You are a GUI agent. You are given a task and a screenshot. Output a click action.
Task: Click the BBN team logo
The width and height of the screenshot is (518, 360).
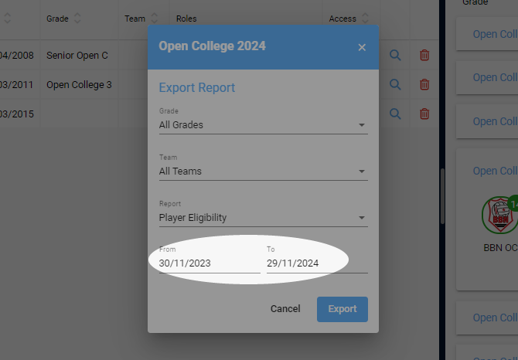500,216
